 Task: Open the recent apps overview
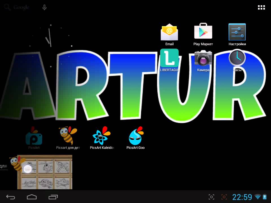(53, 197)
